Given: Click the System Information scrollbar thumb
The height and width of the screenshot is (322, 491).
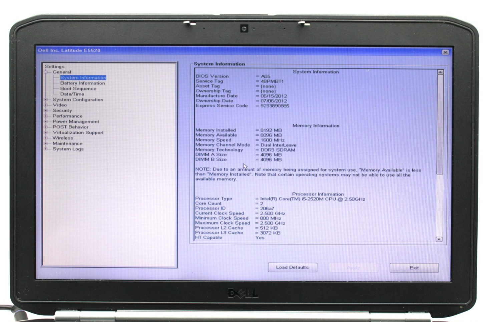Looking at the screenshot, I should pyautogui.click(x=440, y=124).
